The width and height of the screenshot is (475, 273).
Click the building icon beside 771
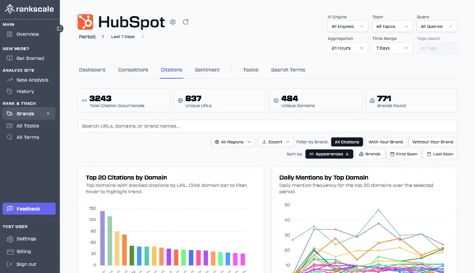372,100
